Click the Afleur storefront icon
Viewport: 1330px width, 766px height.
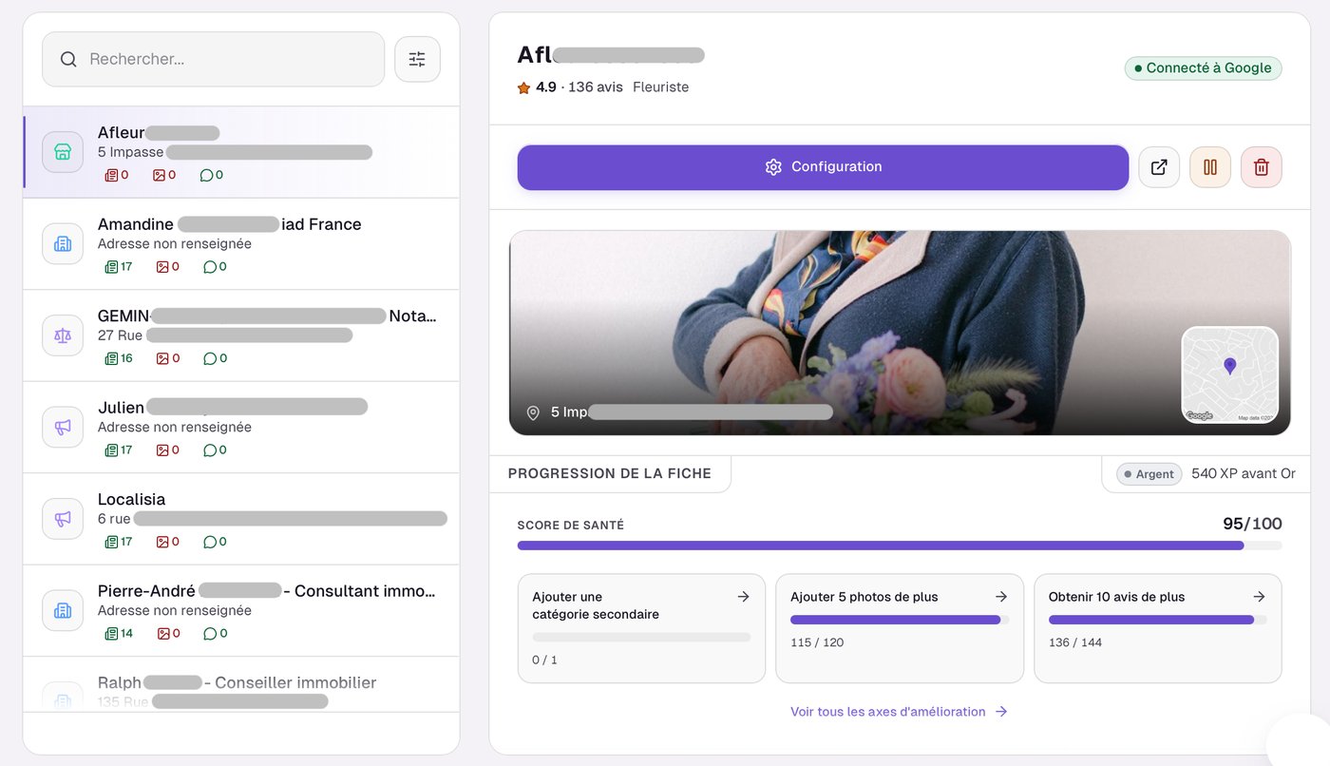(x=63, y=152)
